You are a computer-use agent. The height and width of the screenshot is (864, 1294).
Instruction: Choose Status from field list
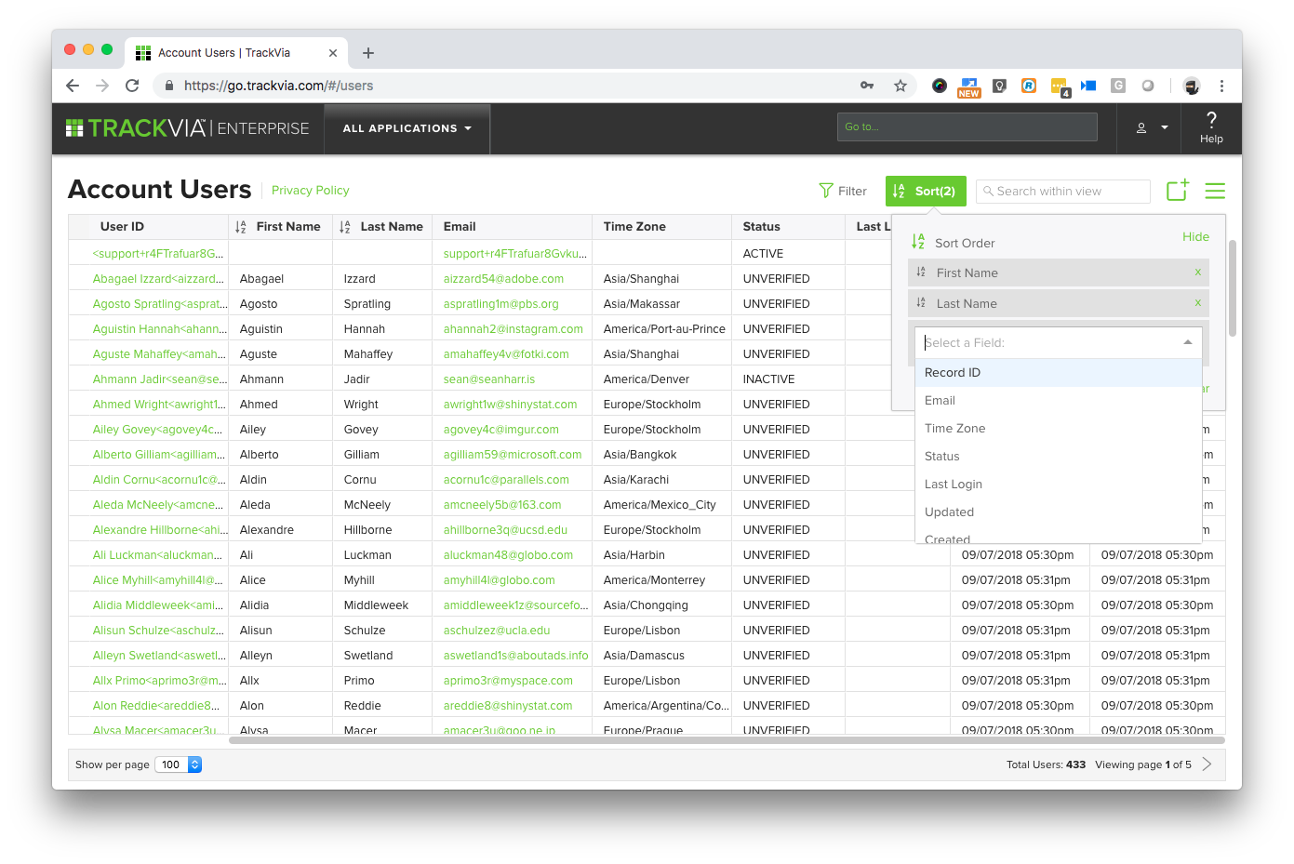pos(1059,457)
